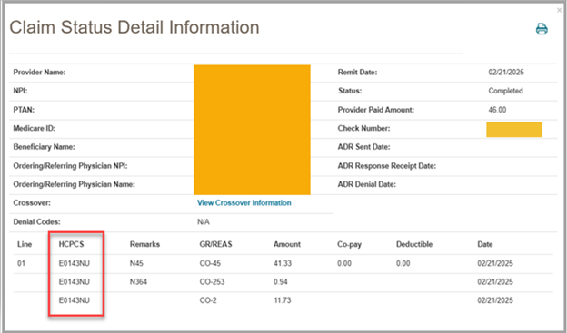This screenshot has width=567, height=333.
Task: Click remark code N364
Action: click(138, 281)
